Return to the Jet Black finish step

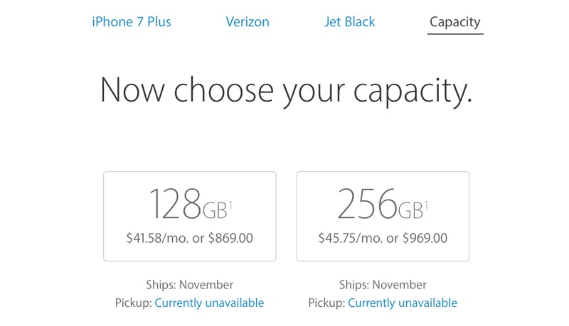[x=349, y=21]
